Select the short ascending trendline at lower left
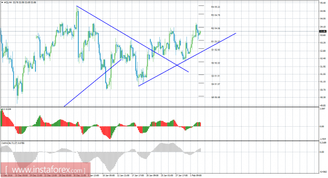The image size is (328, 178). 92,83
